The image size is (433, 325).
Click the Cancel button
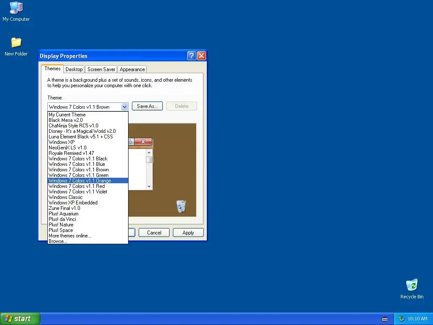coord(154,232)
